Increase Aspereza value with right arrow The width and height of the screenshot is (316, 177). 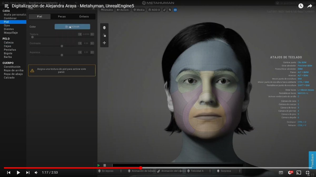[x=92, y=52]
